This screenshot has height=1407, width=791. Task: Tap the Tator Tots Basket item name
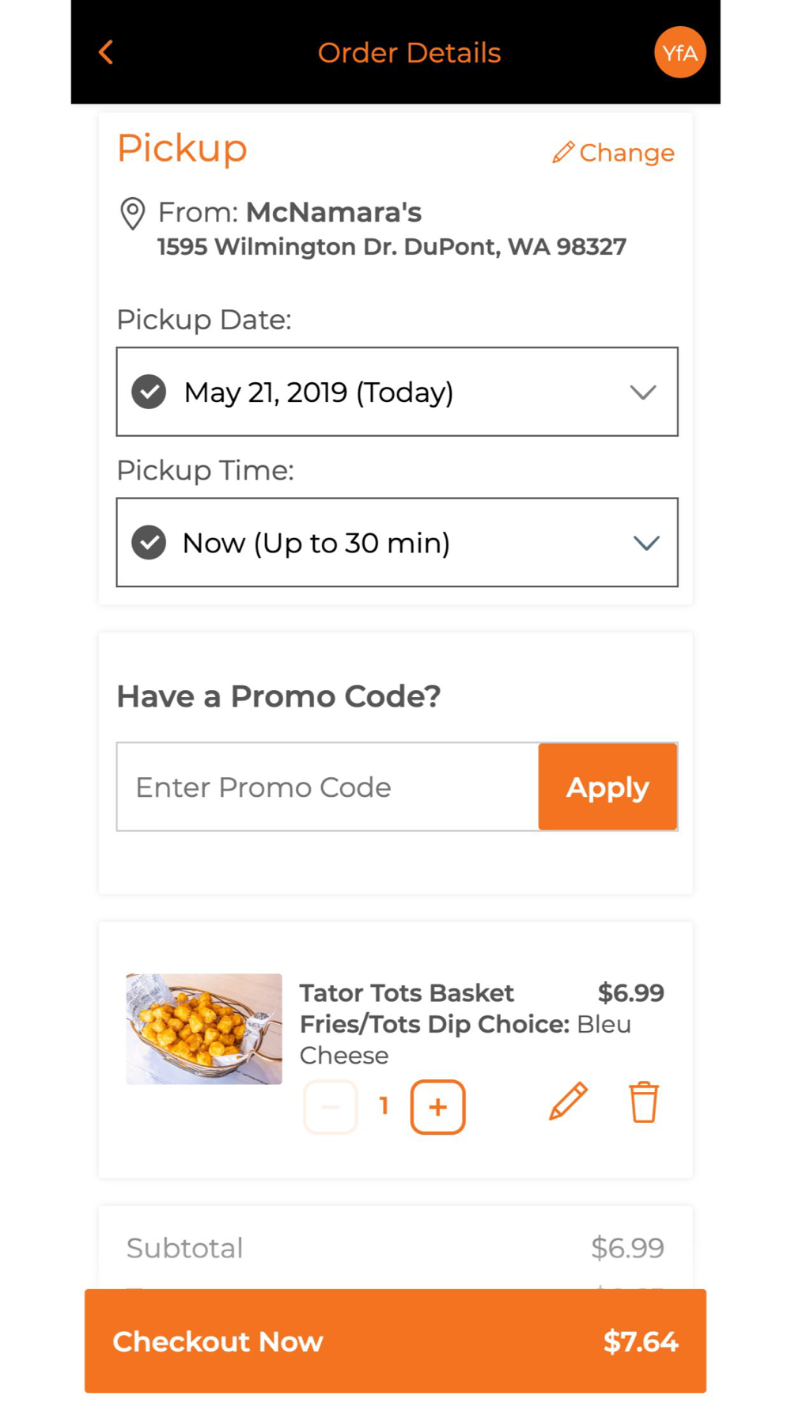407,992
